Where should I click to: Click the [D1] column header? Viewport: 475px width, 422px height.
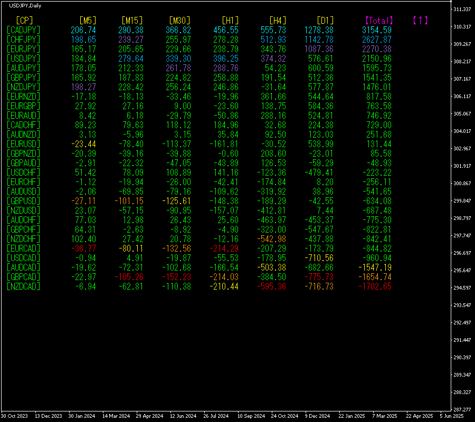pyautogui.click(x=325, y=21)
